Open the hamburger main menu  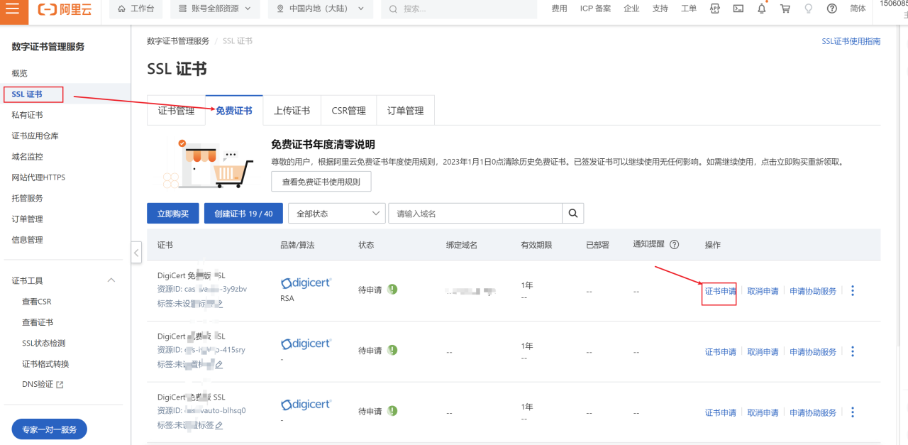[13, 9]
